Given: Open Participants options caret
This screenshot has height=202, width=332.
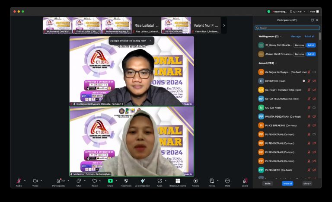Looking at the screenshot, I should pos(68,181).
